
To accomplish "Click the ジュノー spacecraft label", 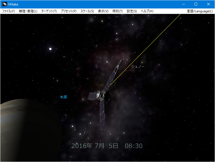I will tap(138, 66).
